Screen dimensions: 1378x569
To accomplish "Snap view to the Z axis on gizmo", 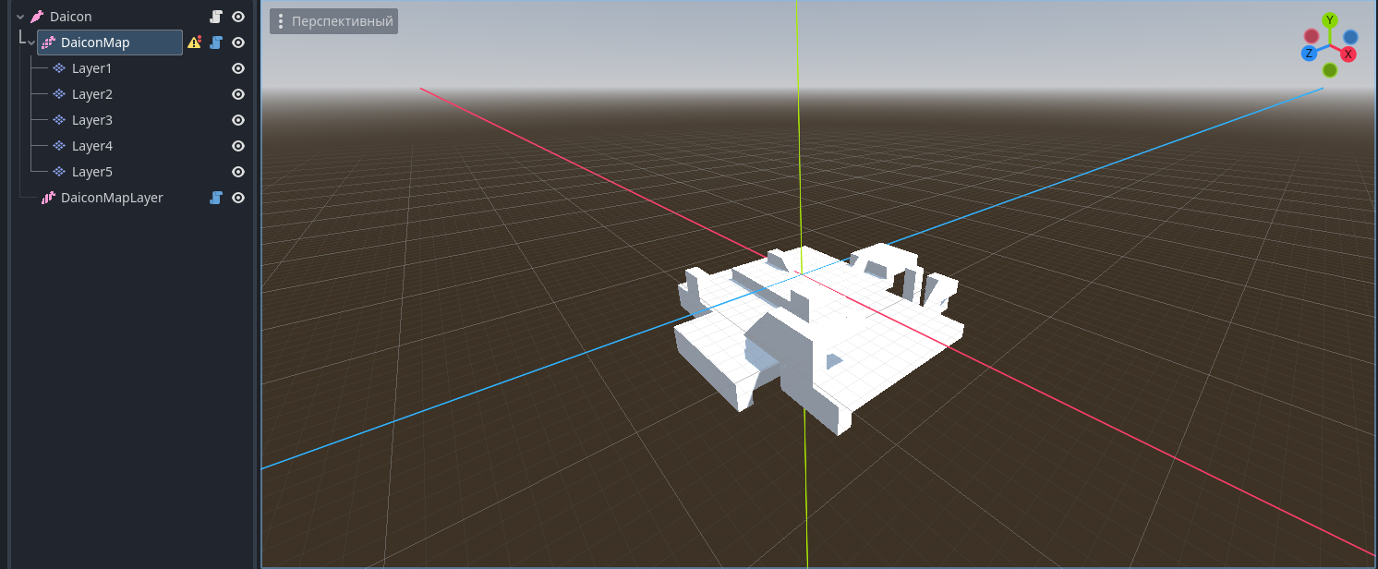I will (1309, 54).
